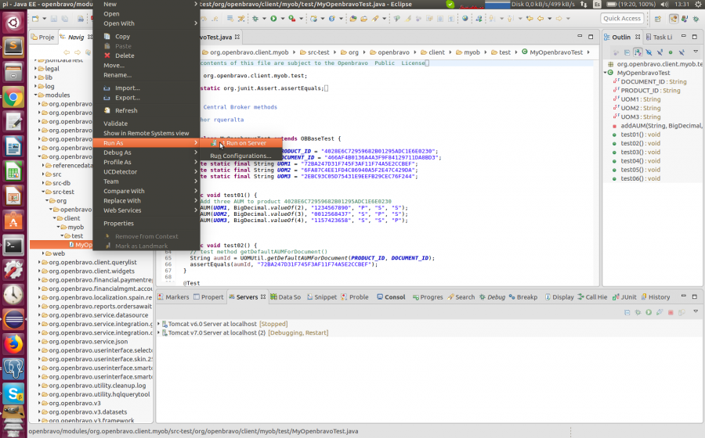Click Run on Server in the submenu
705x438 pixels.
click(245, 143)
